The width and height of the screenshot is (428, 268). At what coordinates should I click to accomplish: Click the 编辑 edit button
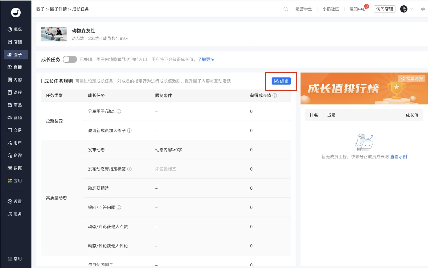281,81
